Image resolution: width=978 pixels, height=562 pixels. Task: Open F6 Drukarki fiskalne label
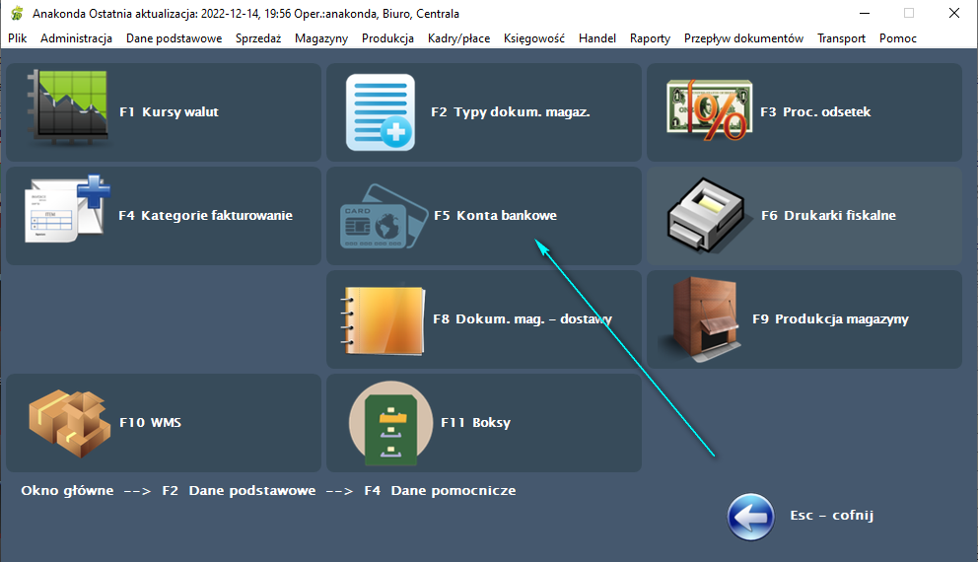(828, 216)
